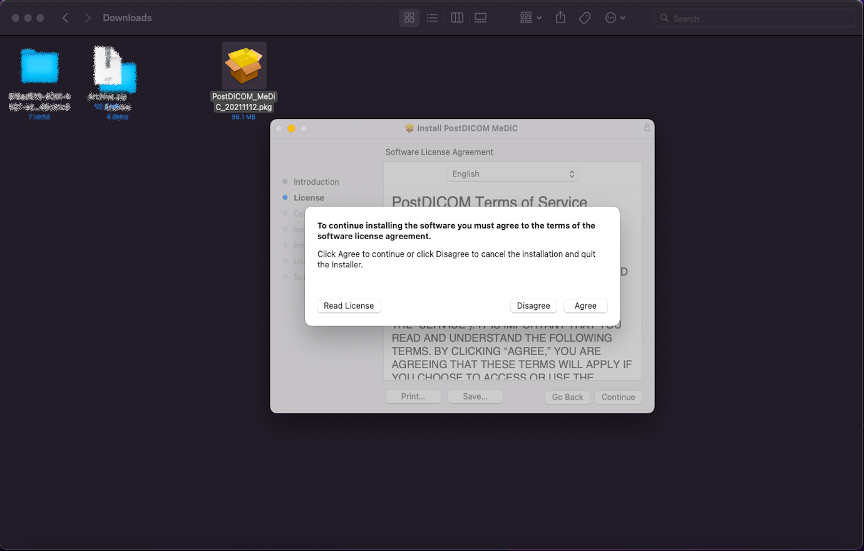
Task: Agree to the software license terms
Action: pyautogui.click(x=585, y=306)
